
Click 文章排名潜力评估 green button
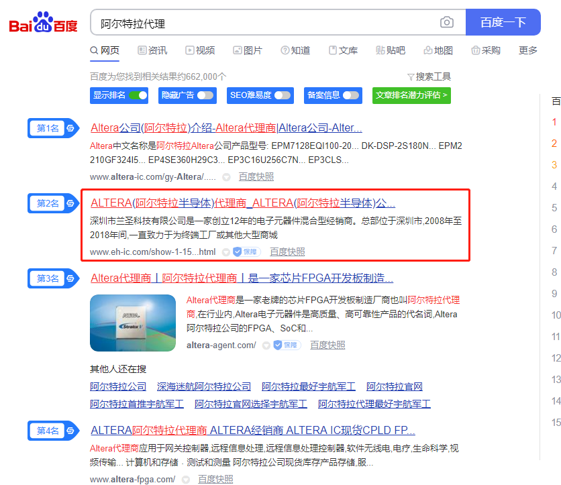click(411, 95)
